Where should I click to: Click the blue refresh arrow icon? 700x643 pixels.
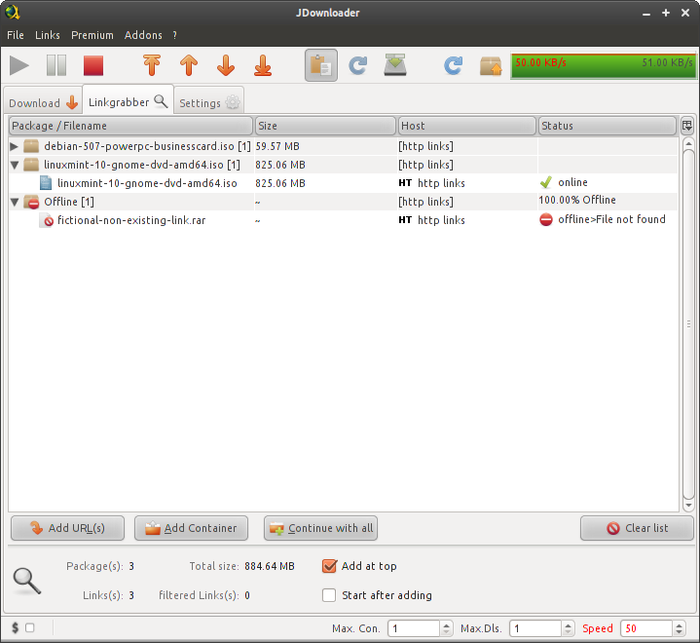click(453, 65)
